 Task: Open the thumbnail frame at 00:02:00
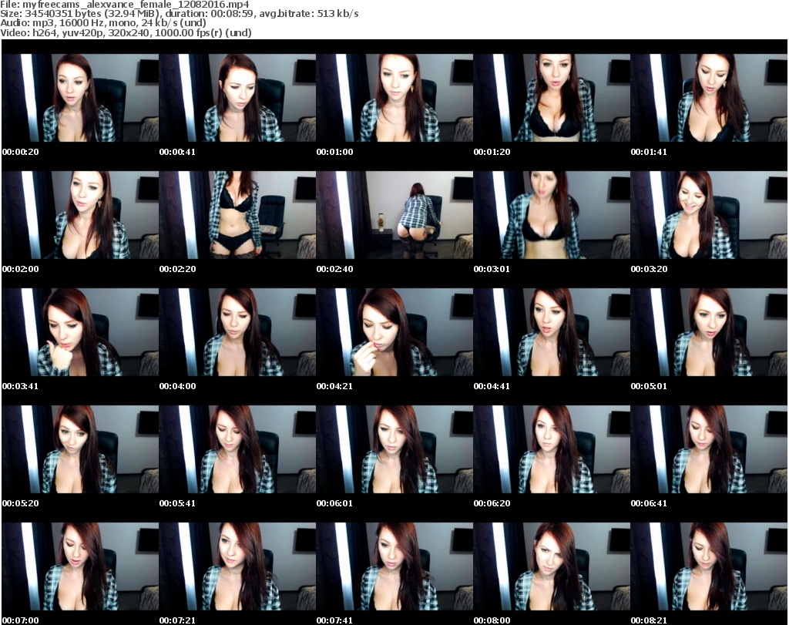point(80,215)
